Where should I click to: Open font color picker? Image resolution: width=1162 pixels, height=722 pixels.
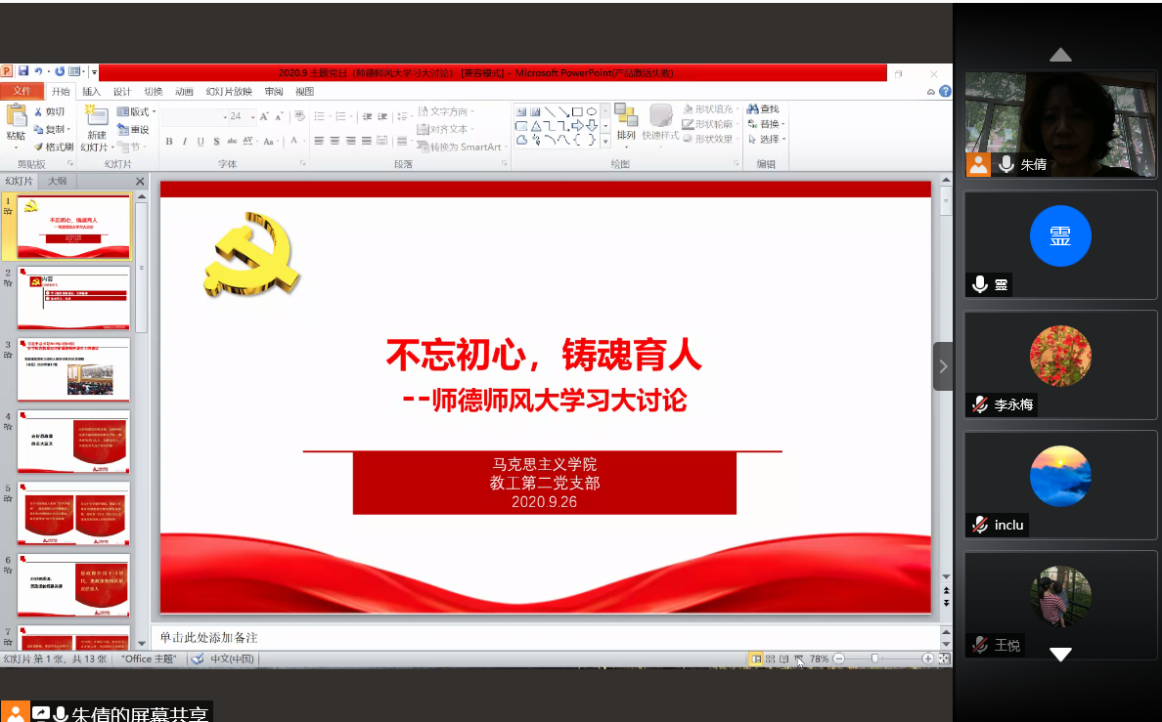pyautogui.click(x=295, y=141)
